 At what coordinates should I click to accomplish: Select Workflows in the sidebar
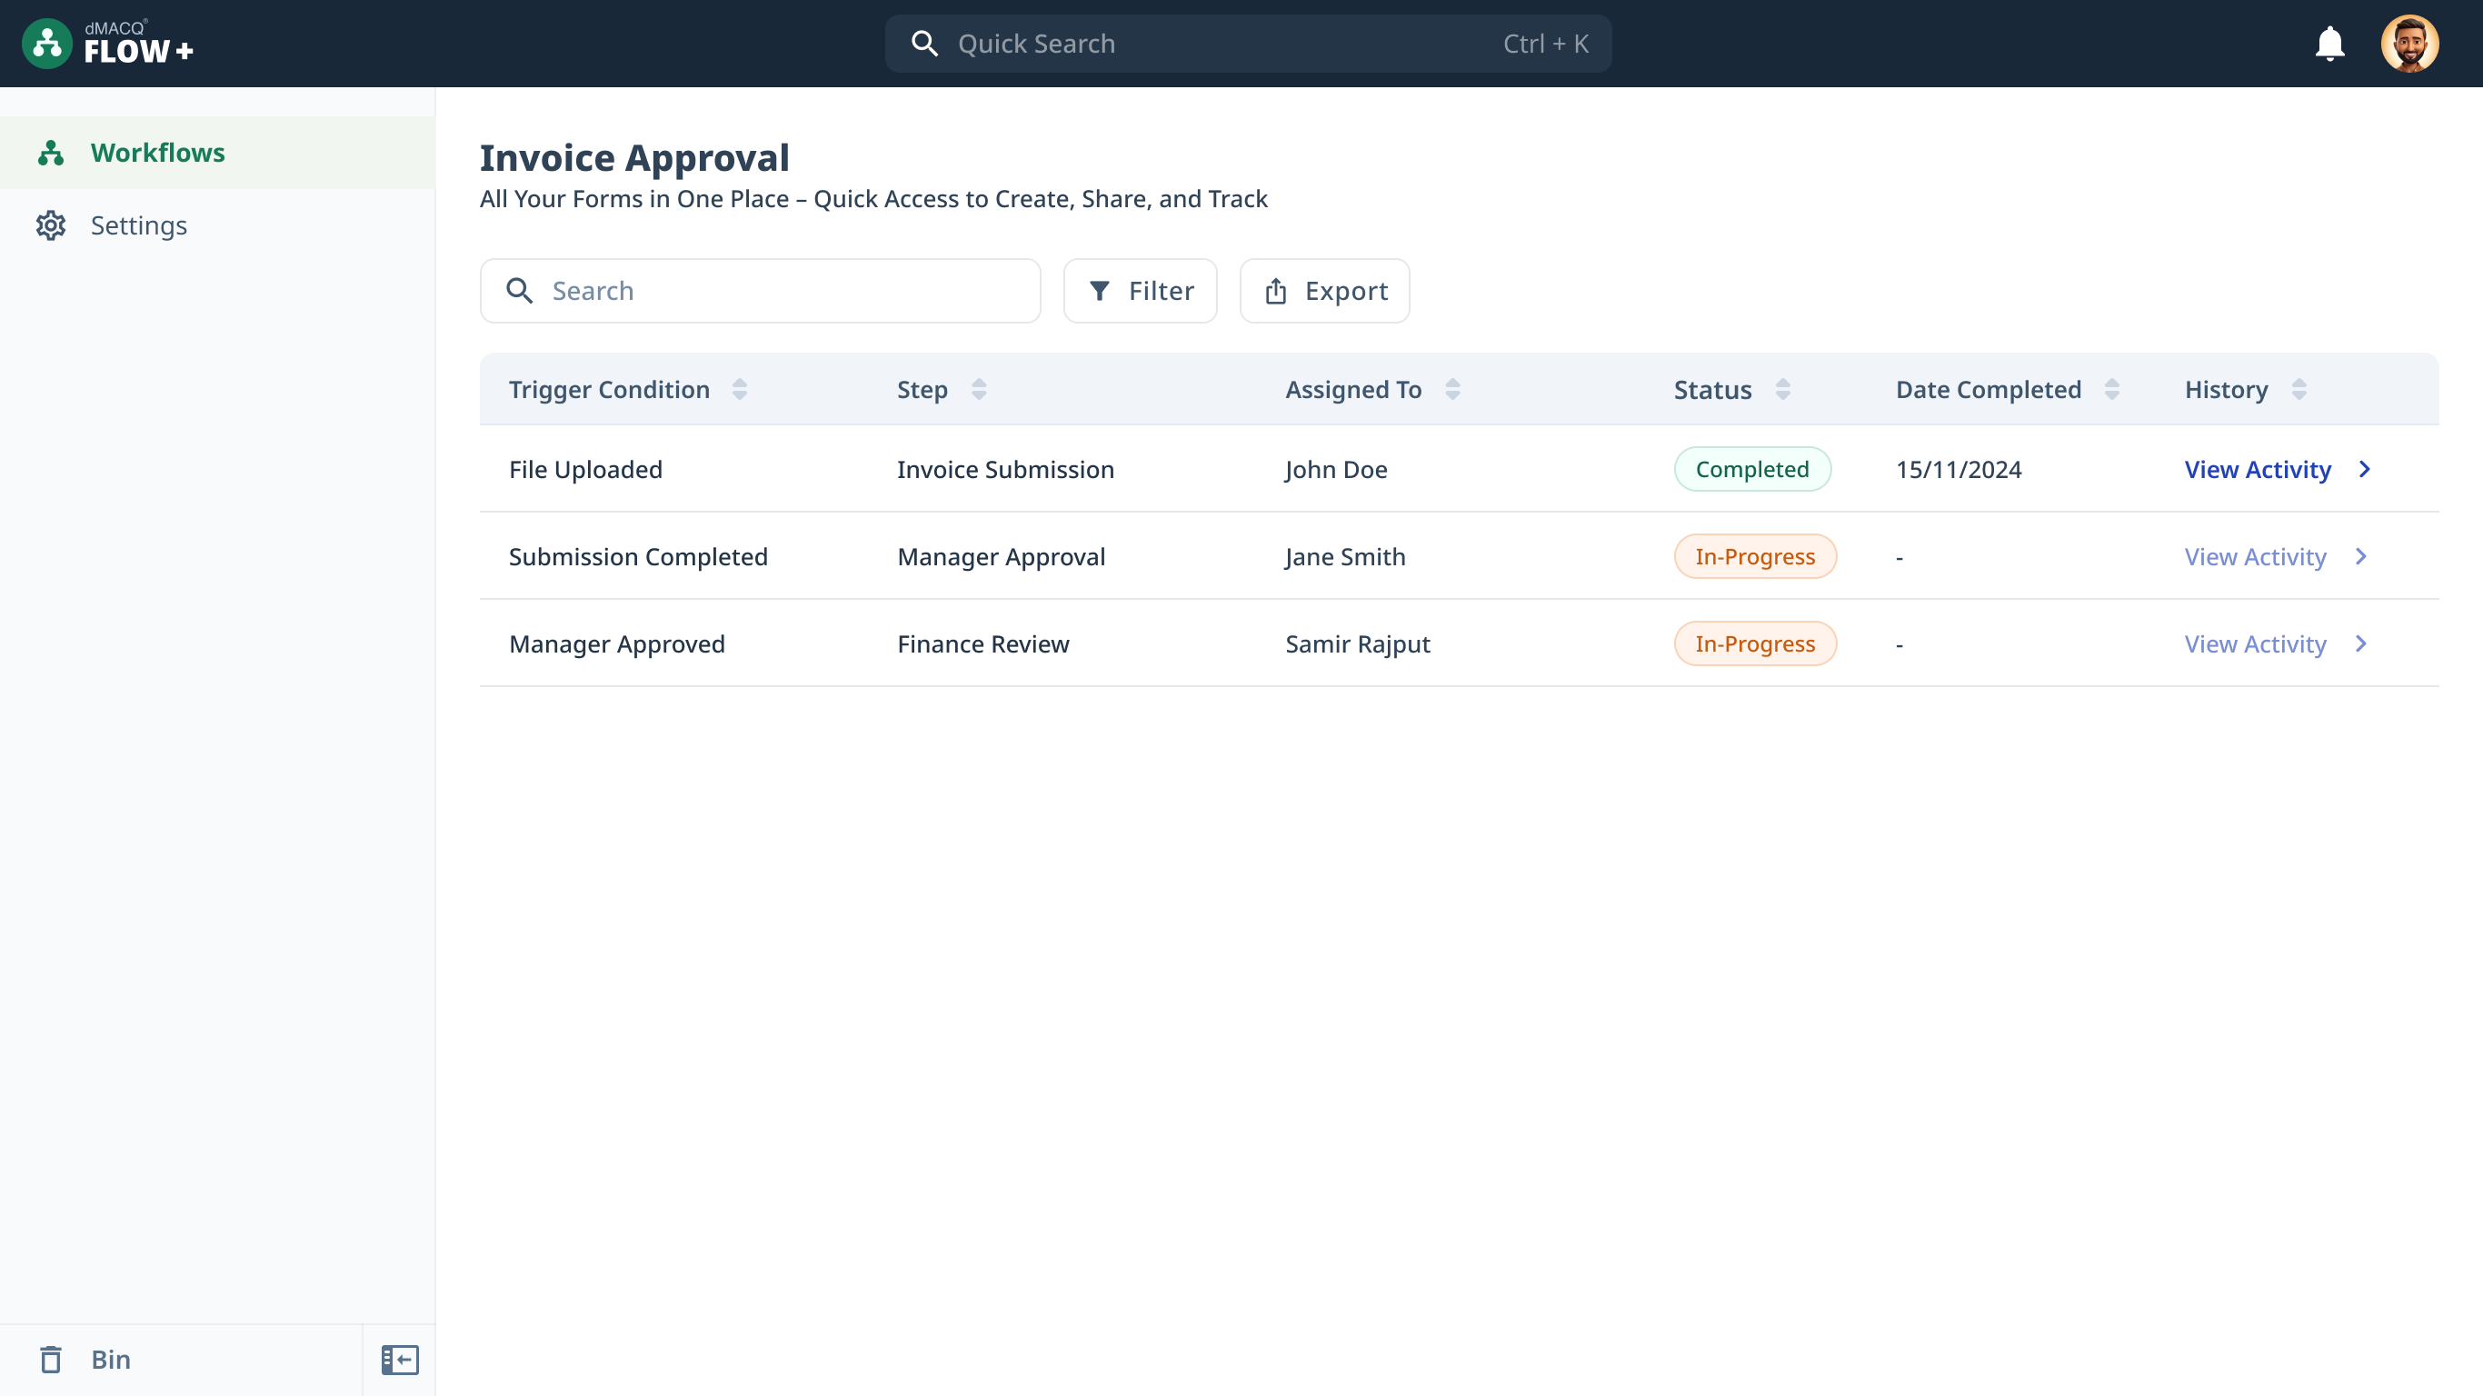(x=157, y=153)
